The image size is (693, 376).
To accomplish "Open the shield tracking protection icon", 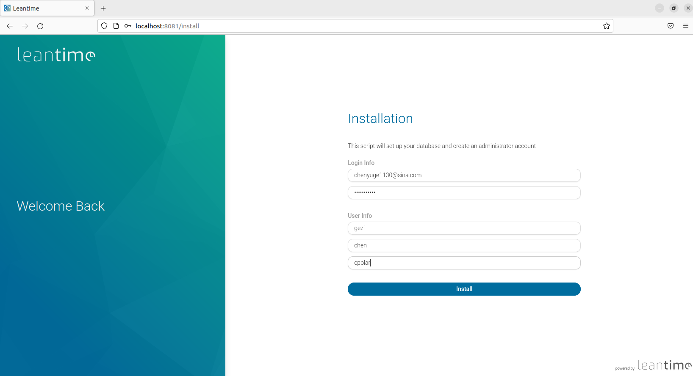I will click(x=104, y=26).
